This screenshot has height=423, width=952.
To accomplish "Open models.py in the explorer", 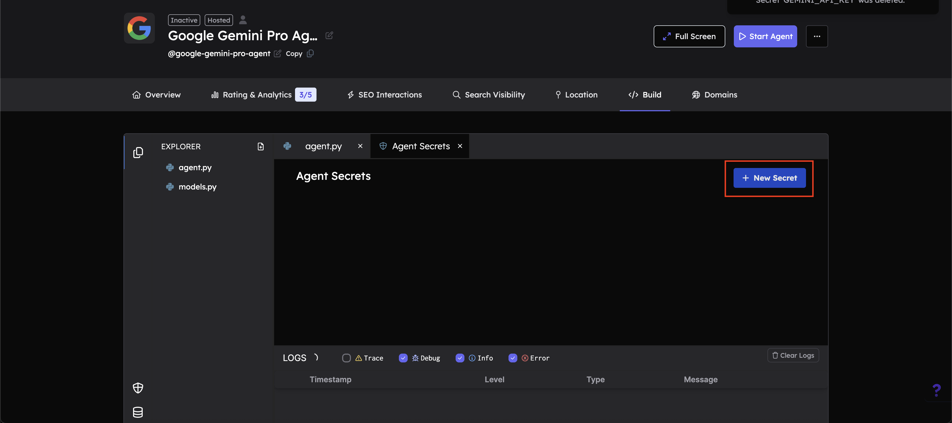I will click(x=197, y=187).
